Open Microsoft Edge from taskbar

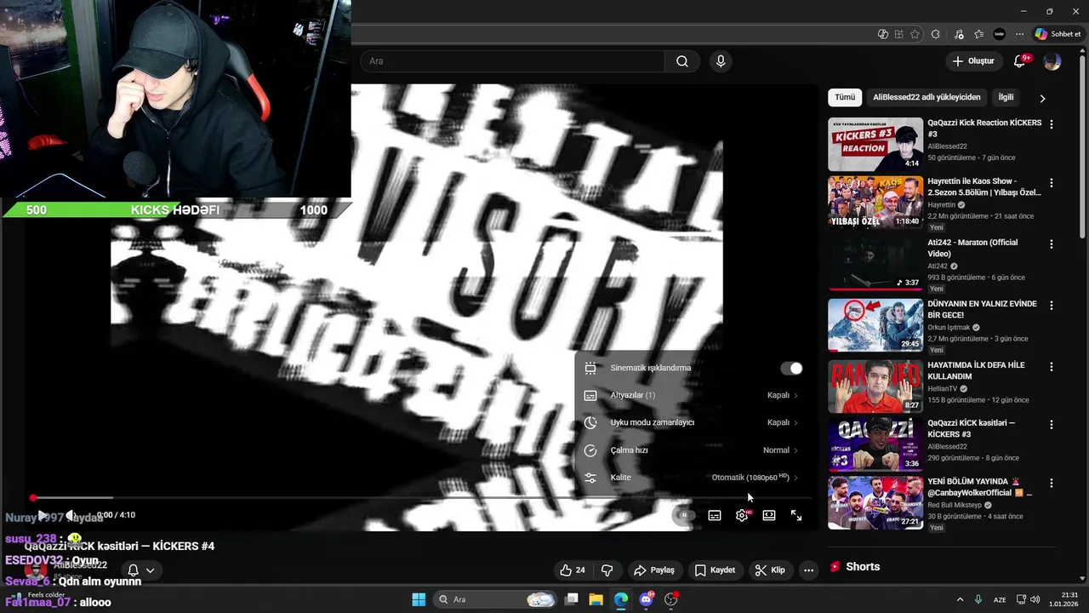click(x=621, y=599)
